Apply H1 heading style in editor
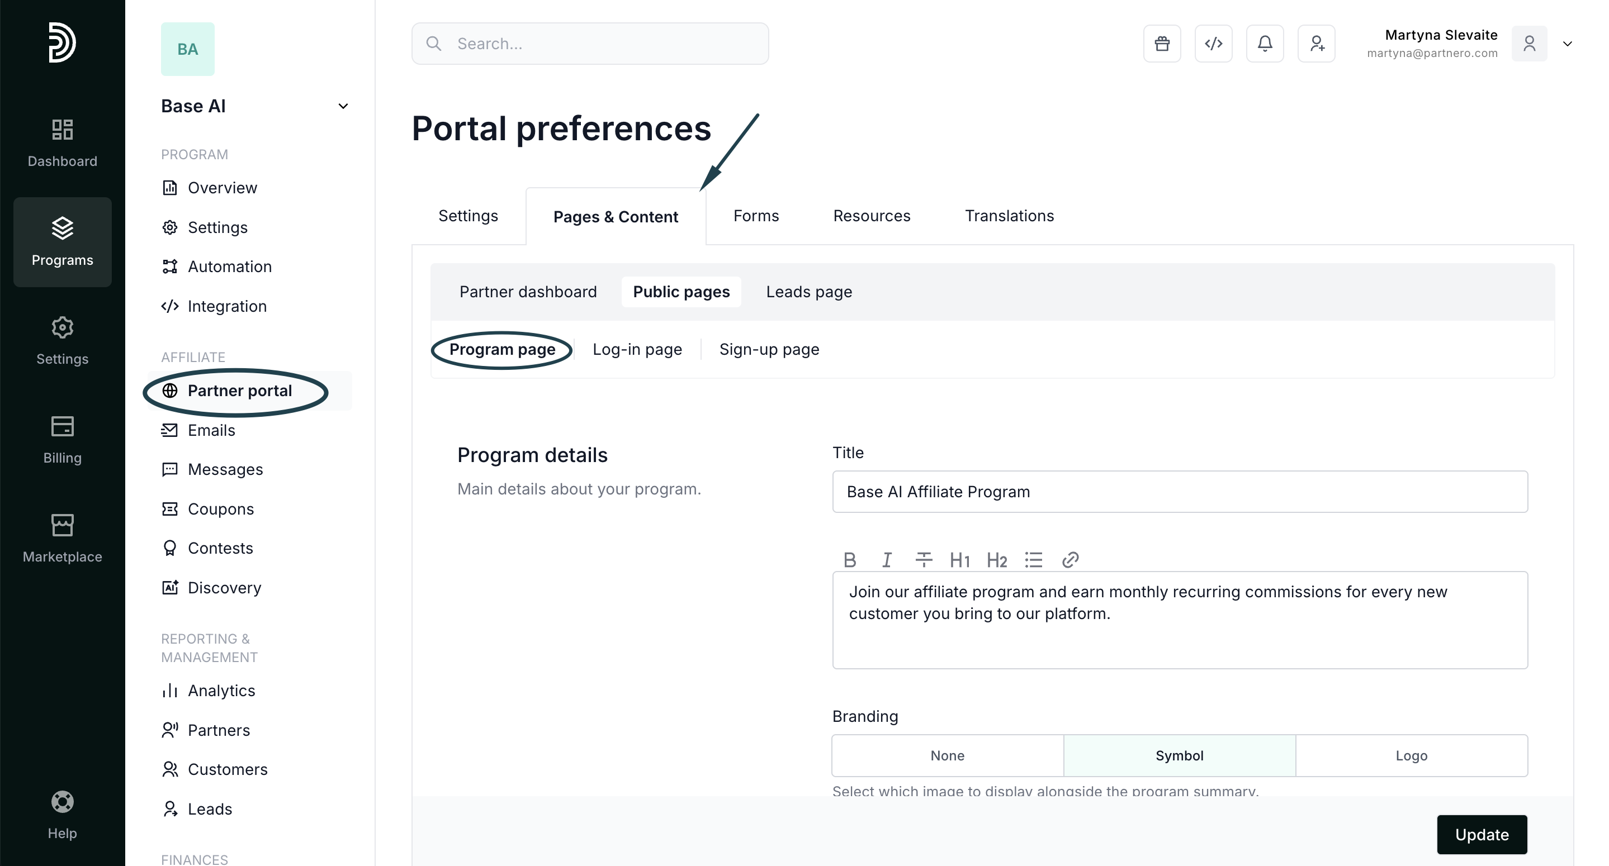Screen dimensions: 1609x866 coord(959,560)
